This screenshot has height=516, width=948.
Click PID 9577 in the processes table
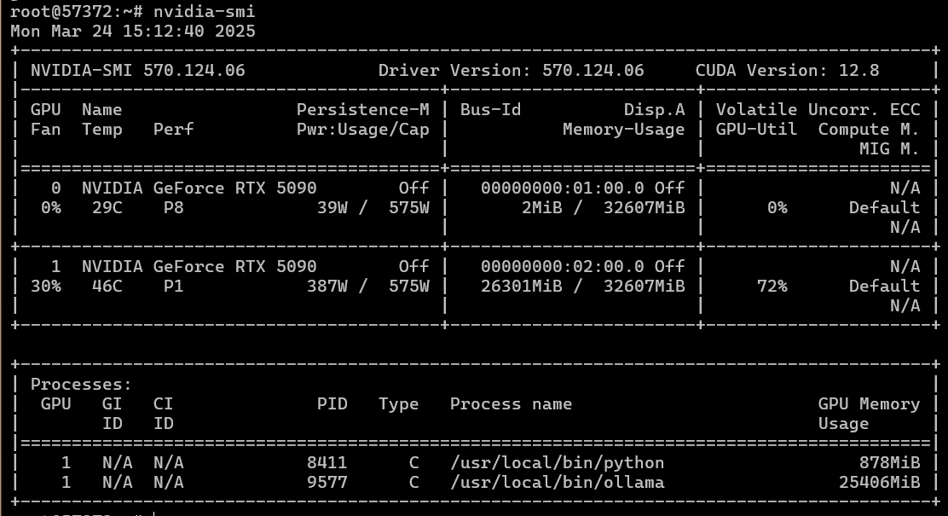327,482
